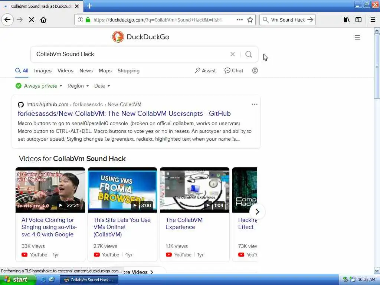Run search with DuckDuckGo magnifier button
380x285 pixels.
[x=249, y=54]
